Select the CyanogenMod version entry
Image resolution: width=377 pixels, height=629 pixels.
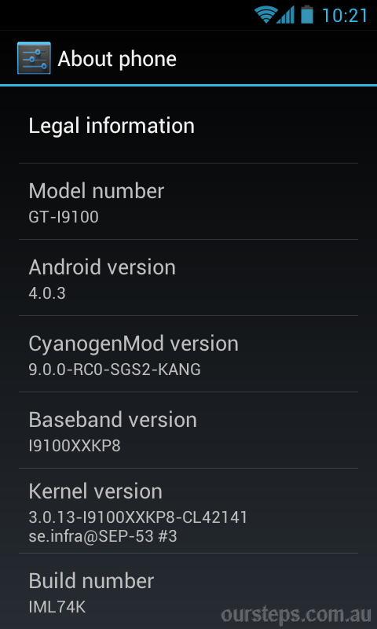tap(188, 354)
